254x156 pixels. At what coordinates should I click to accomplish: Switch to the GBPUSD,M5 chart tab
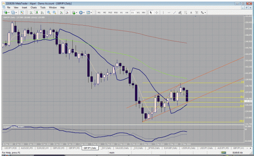pyautogui.click(x=59, y=148)
